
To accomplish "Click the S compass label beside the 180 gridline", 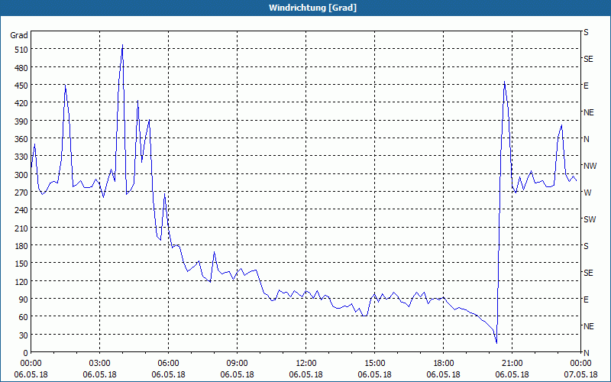I will click(x=586, y=246).
